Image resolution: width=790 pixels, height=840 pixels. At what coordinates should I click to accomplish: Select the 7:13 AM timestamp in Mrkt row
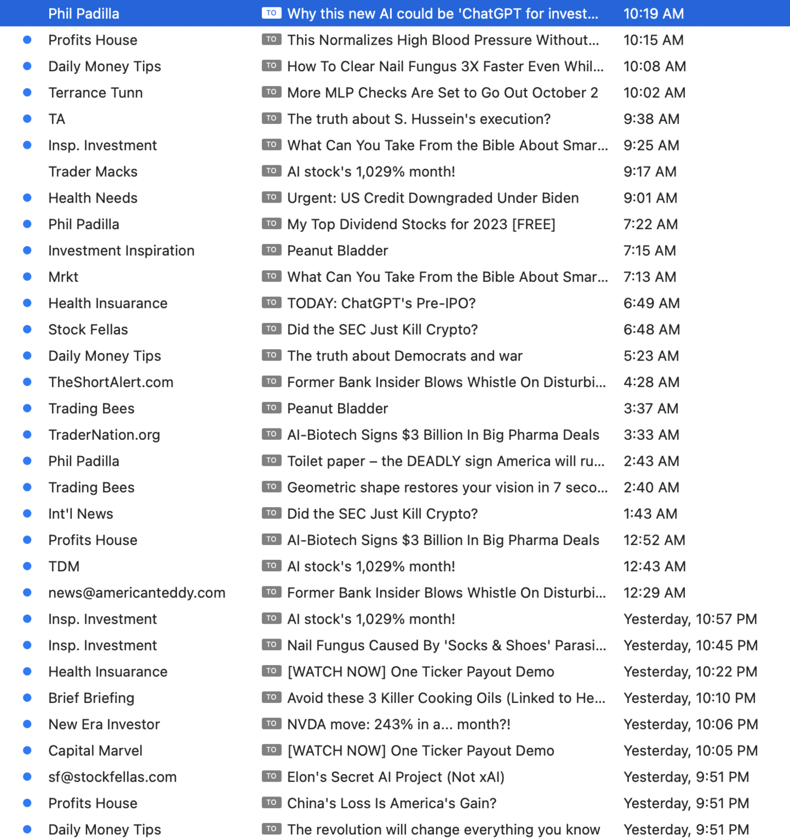[x=650, y=277]
